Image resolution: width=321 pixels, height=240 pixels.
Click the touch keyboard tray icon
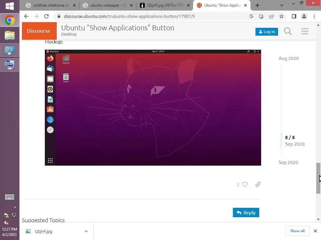click(x=9, y=197)
